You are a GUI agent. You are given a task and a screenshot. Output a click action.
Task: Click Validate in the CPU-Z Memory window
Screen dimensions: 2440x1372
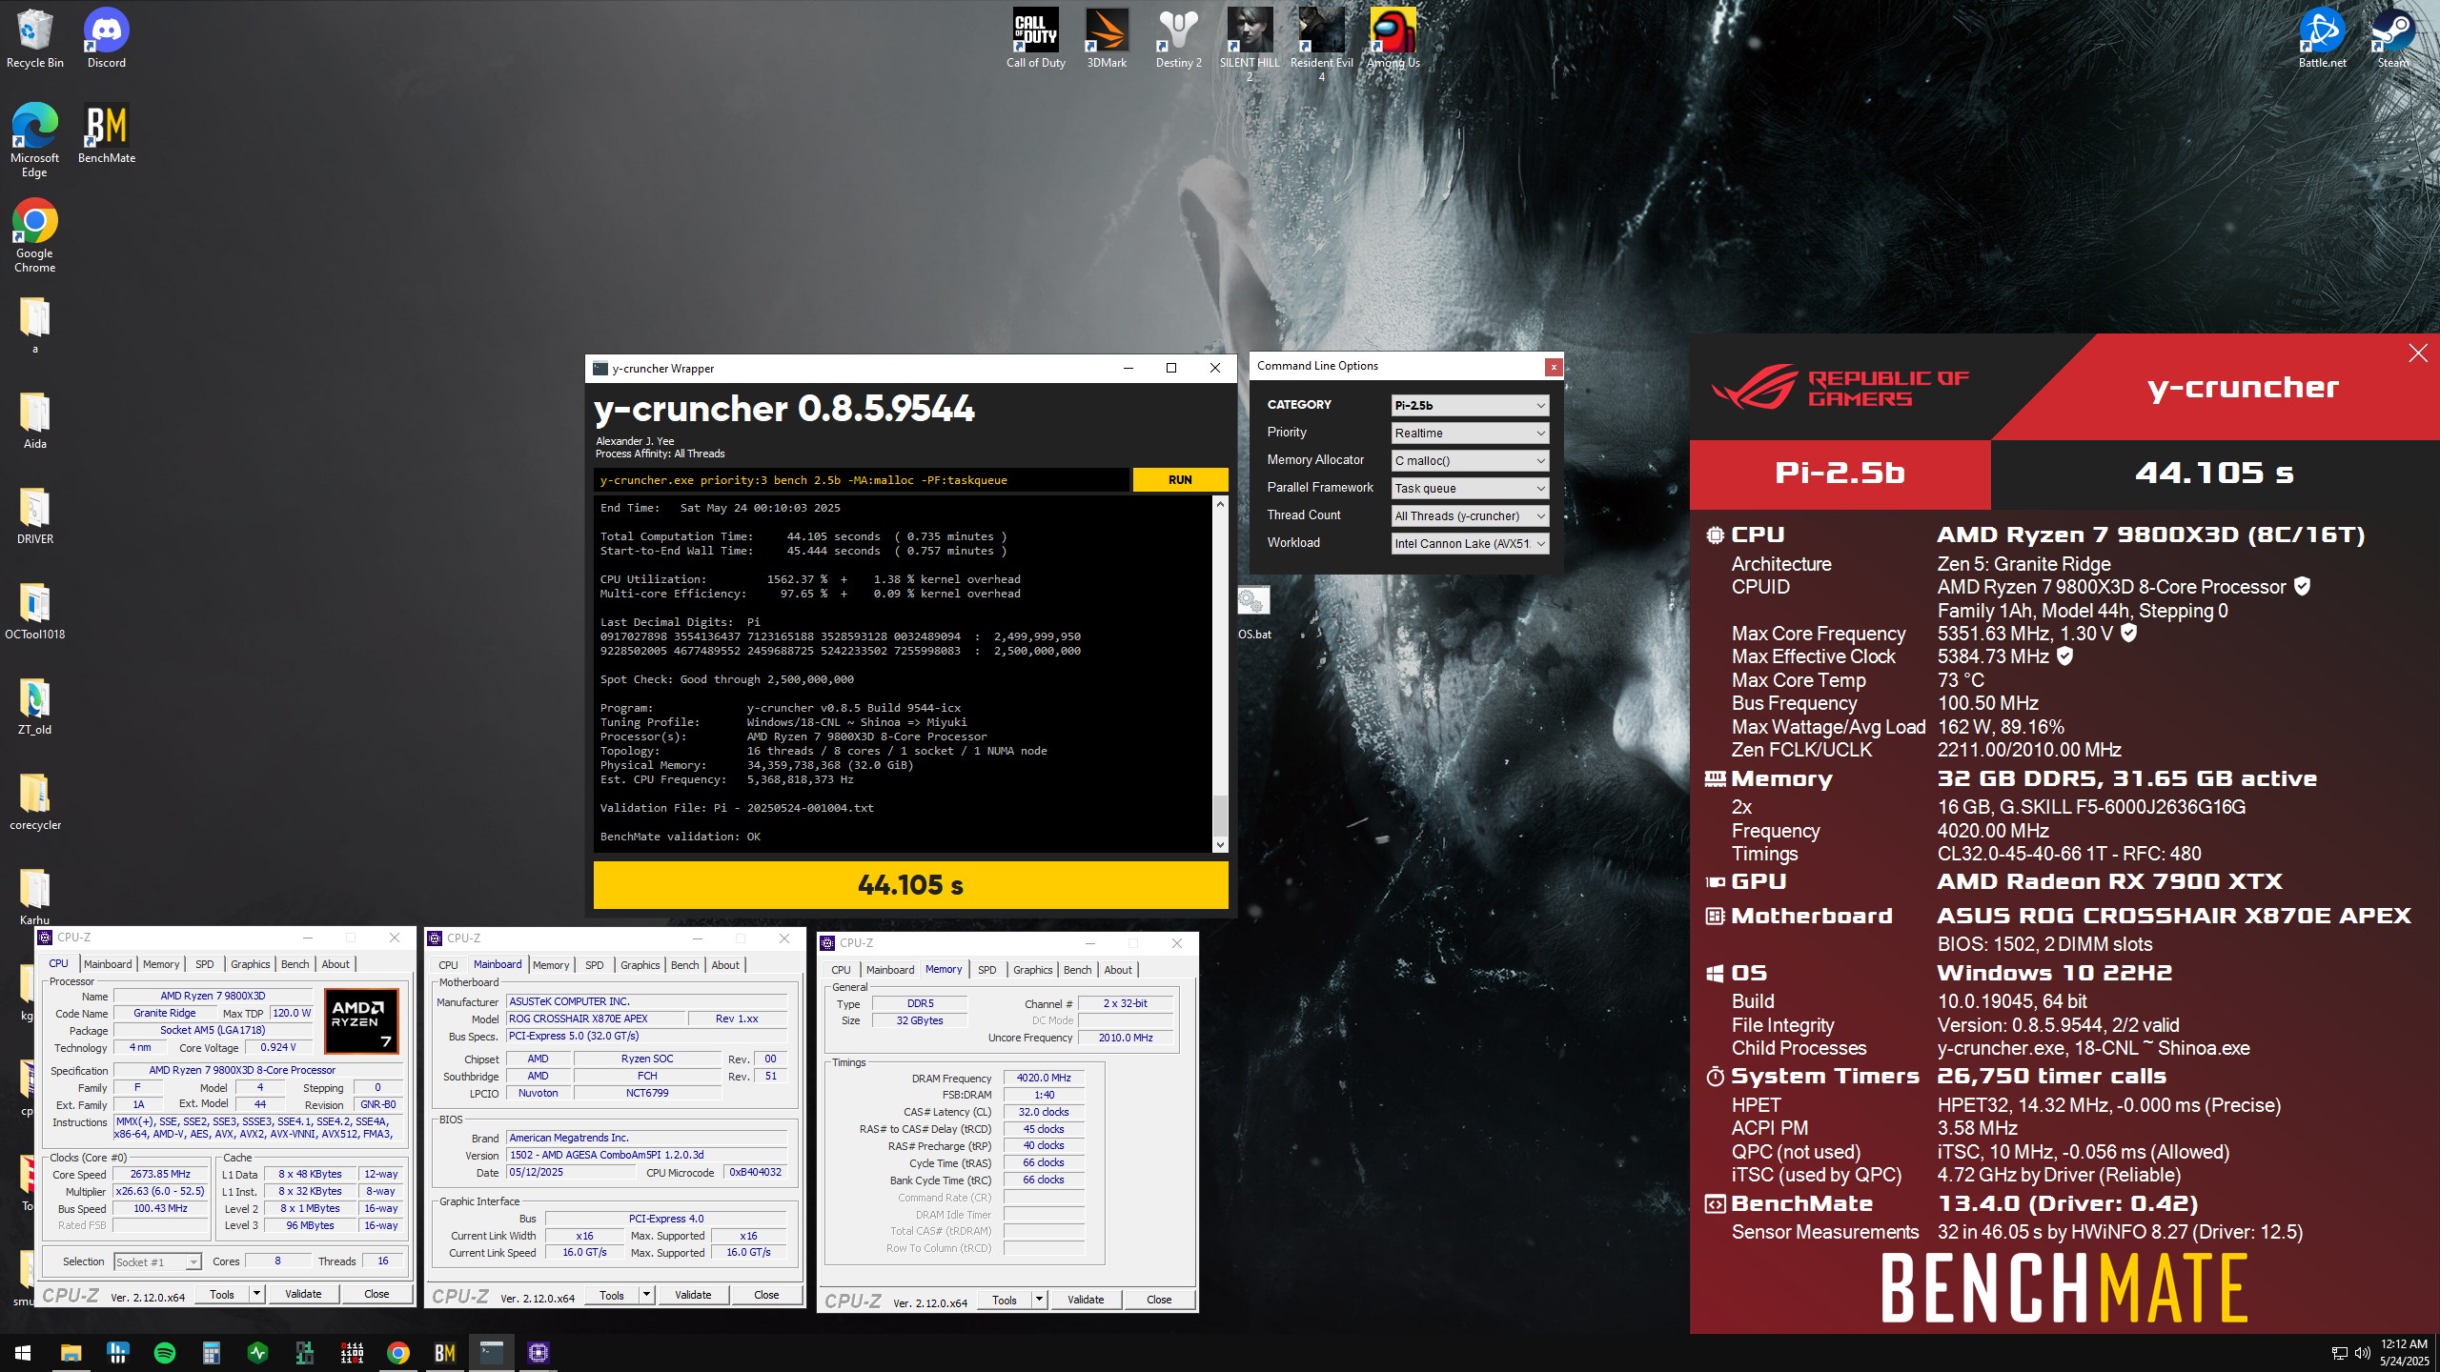(x=1086, y=1300)
